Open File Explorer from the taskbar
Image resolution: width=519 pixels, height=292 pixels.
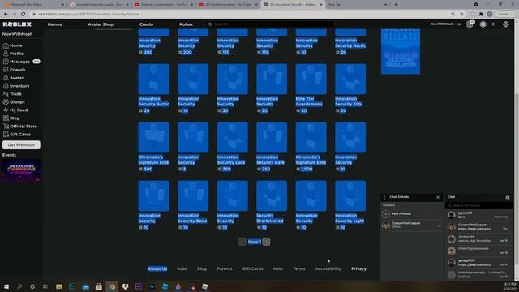(59, 286)
